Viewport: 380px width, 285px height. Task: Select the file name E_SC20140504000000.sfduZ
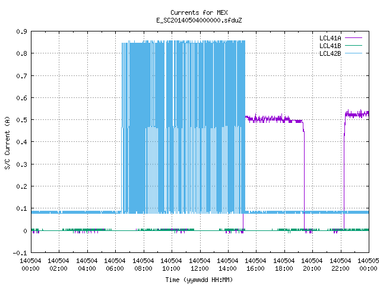[x=199, y=20]
